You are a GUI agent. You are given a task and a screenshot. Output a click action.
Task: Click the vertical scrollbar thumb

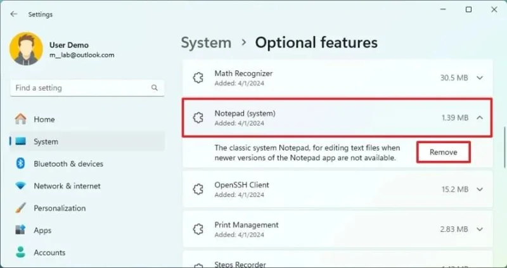click(x=504, y=148)
